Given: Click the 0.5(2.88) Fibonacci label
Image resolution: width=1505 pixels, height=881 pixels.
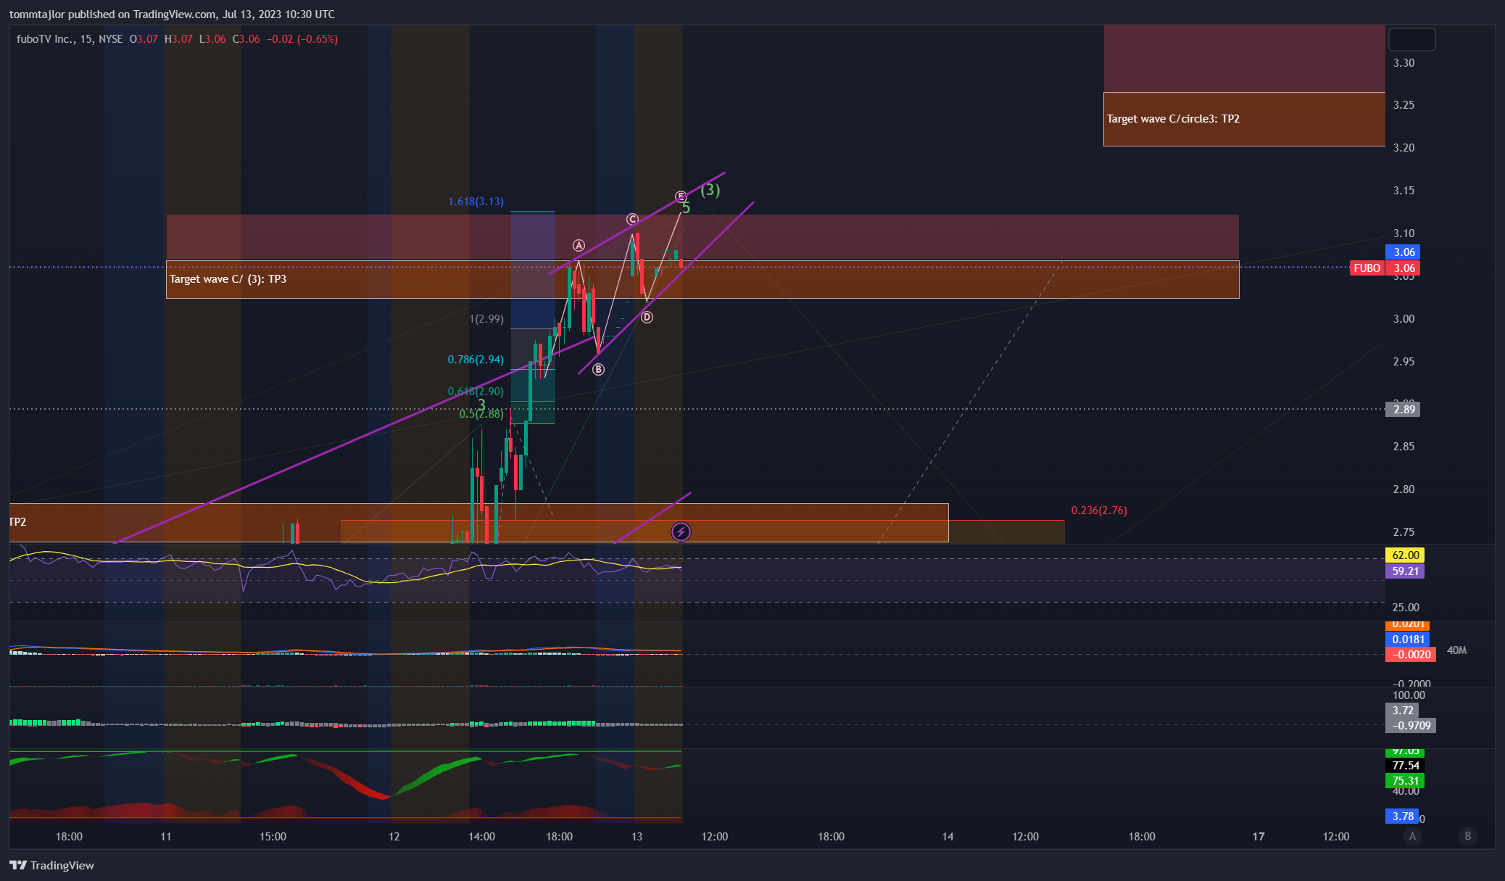Looking at the screenshot, I should 481,414.
